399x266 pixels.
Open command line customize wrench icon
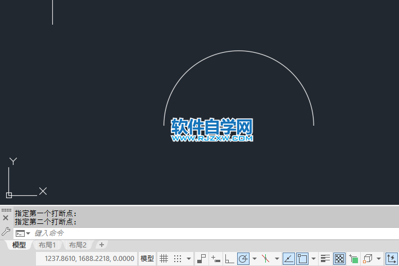click(6, 231)
